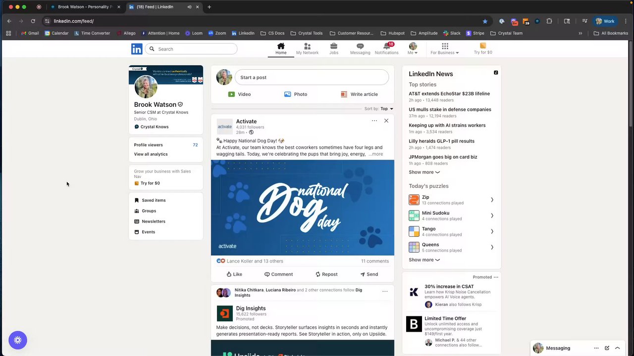Open Events from sidebar

click(145, 232)
